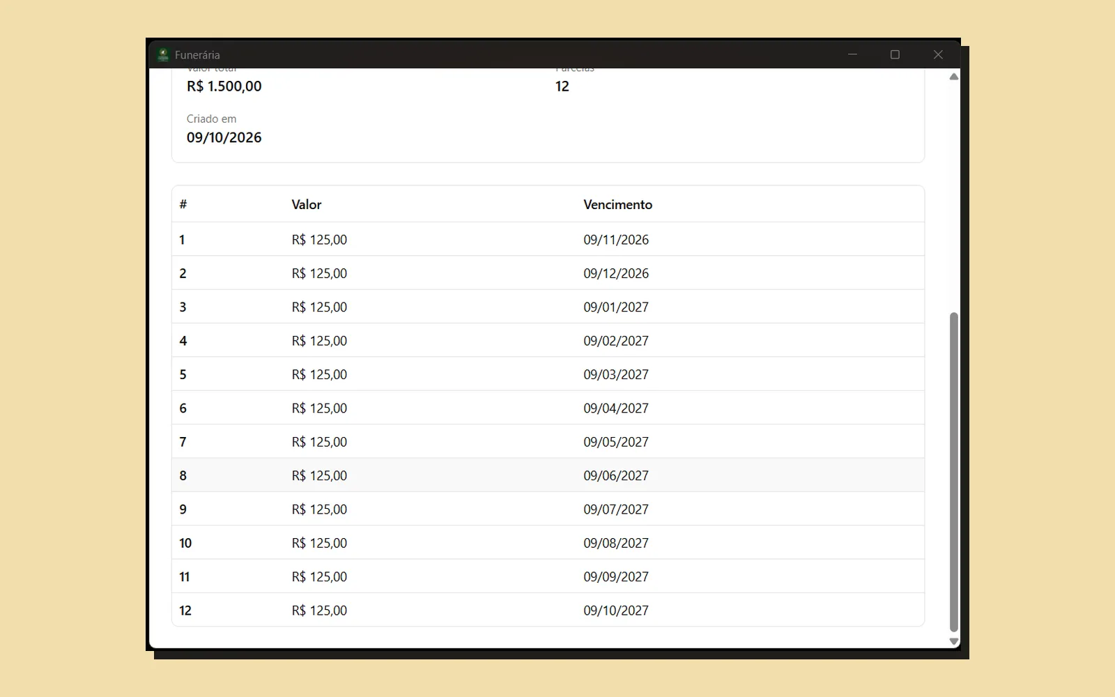Click the "Funerária" window title text
The image size is (1115, 697).
[x=197, y=54]
